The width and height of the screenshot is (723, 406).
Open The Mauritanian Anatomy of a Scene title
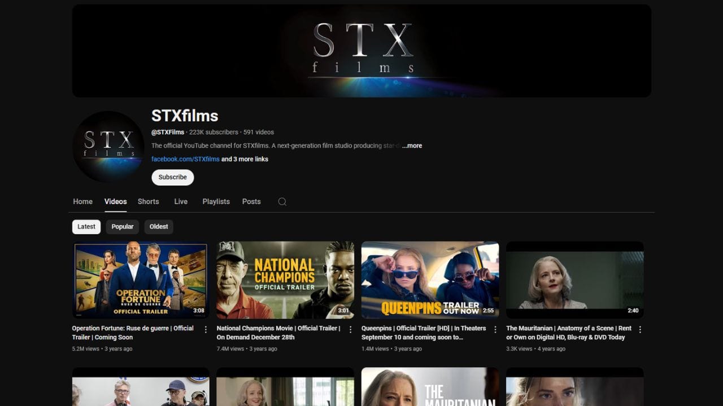coord(569,333)
